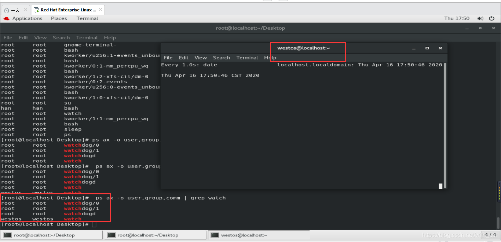501x242 pixels.
Task: Click westos terminal vertical scrollbar
Action: (445, 125)
